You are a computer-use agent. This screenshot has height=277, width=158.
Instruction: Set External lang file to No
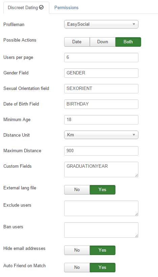77,189
